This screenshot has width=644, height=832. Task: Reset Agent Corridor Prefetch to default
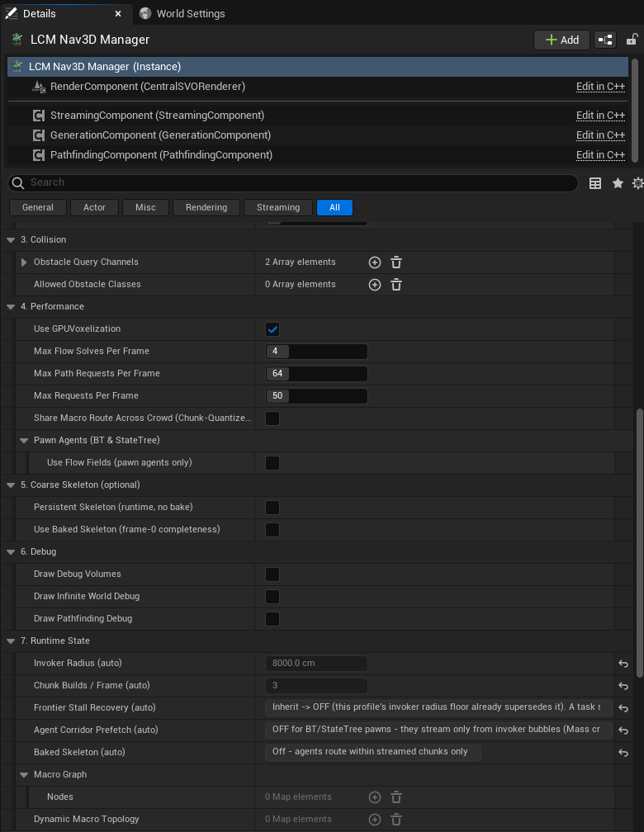pyautogui.click(x=623, y=730)
